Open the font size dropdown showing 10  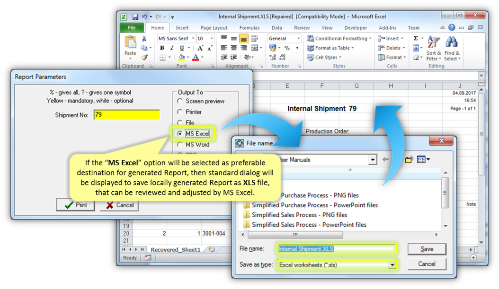pyautogui.click(x=212, y=38)
